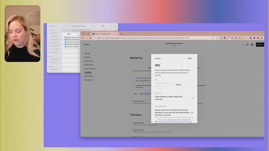This screenshot has width=269, height=151.
Task: Click the SEO title text field
Action: 172,98
